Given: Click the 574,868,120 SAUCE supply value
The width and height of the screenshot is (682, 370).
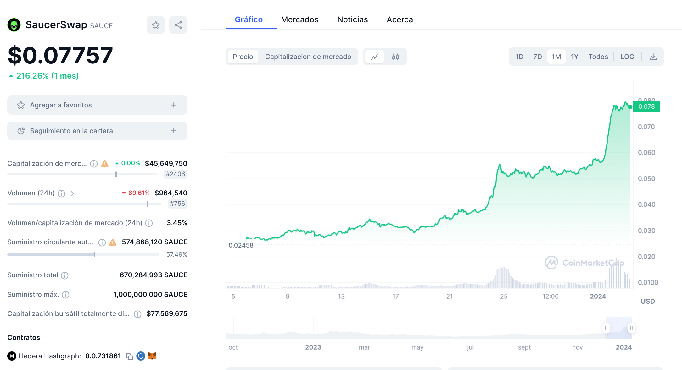Looking at the screenshot, I should click(154, 242).
